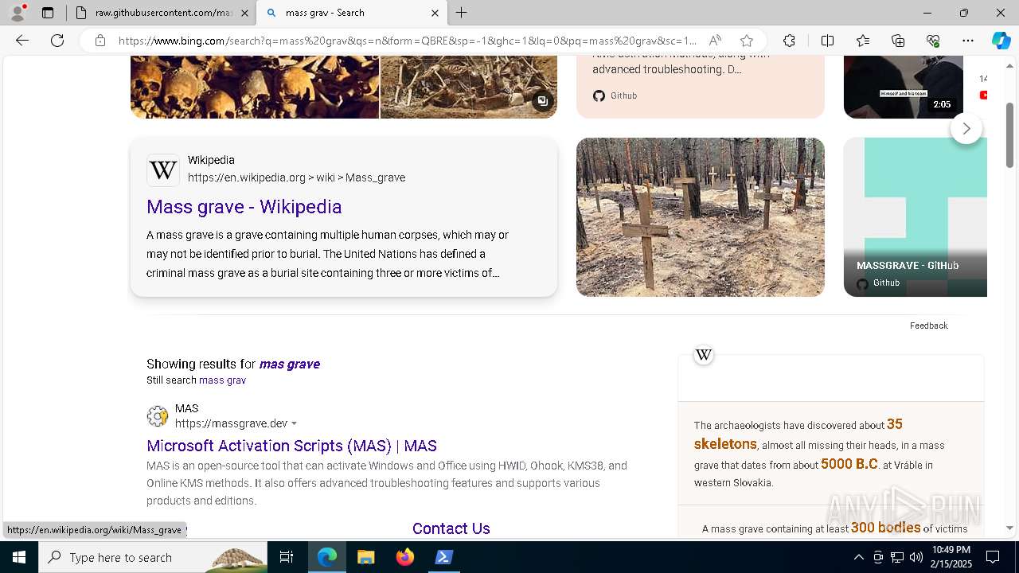View site information lock icon
This screenshot has width=1019, height=573.
tap(100, 41)
